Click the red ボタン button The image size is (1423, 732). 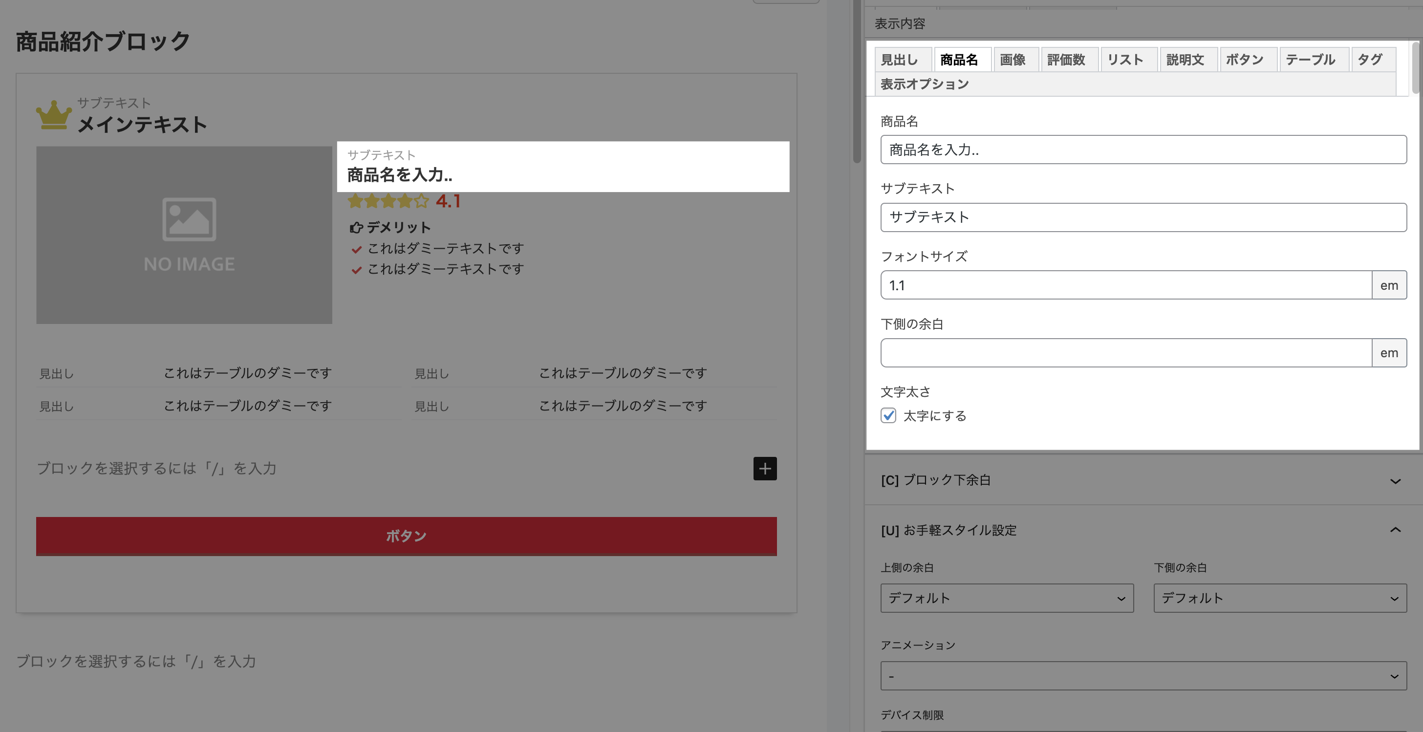[406, 536]
